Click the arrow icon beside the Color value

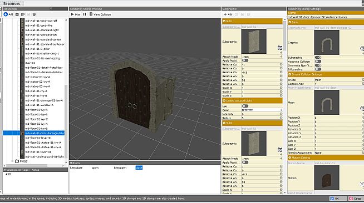[x=281, y=110]
